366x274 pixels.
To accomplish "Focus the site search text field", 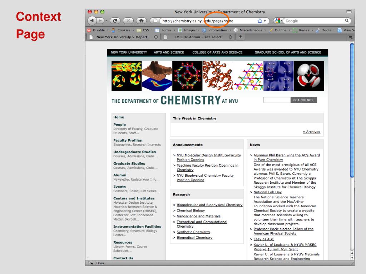I will [x=277, y=100].
